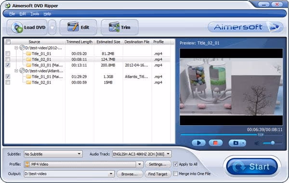Click the folder icon of Title_03_01
The height and width of the screenshot is (183, 289).
(x=28, y=65)
